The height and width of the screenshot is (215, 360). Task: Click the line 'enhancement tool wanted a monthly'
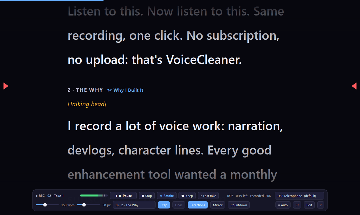[172, 174]
